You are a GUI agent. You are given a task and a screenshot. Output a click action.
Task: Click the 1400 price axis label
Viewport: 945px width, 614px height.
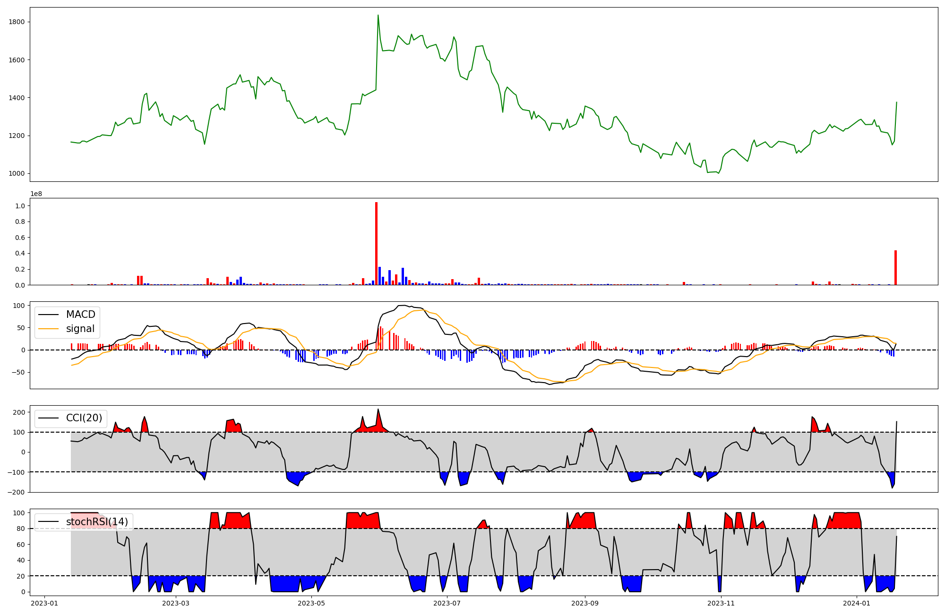click(17, 98)
